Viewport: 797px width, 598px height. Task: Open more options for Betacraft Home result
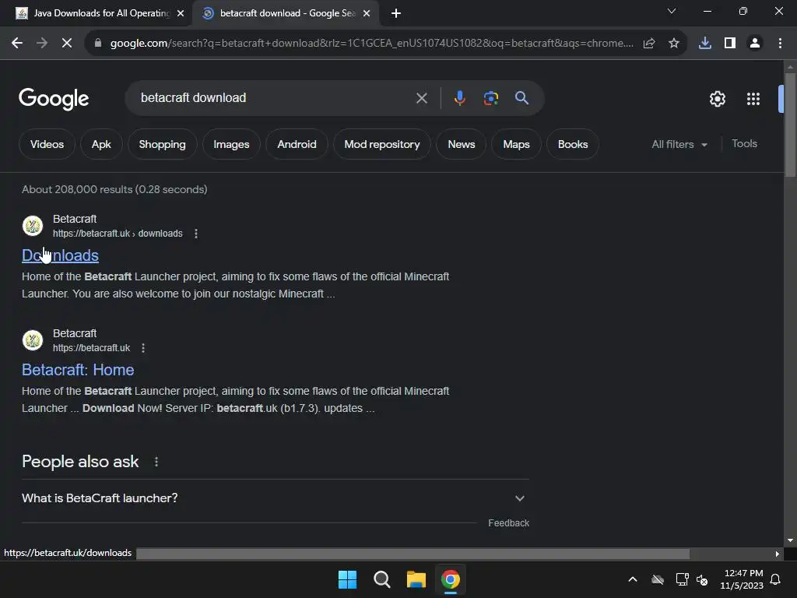[143, 348]
